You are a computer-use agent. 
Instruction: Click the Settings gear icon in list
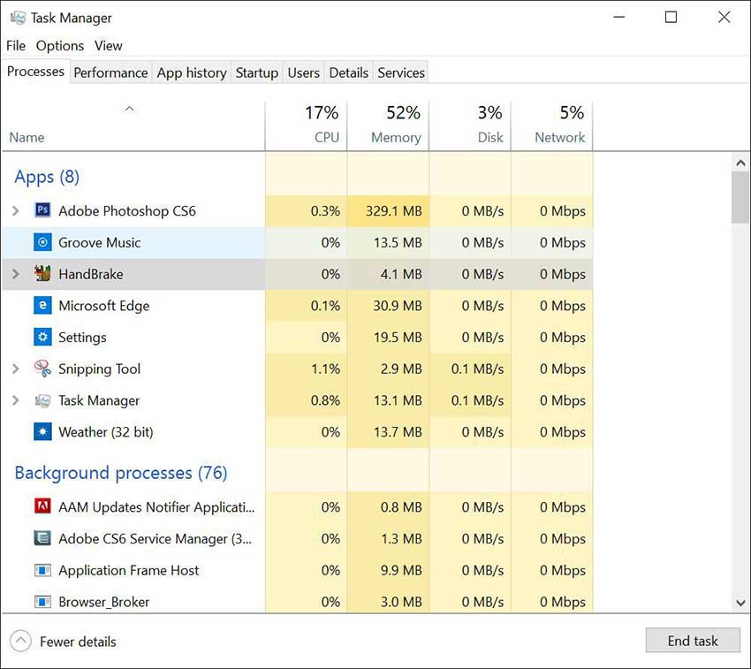click(x=42, y=338)
